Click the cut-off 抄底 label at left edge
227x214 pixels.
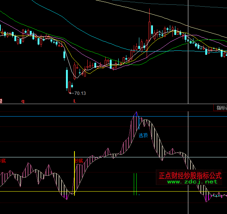pyautogui.click(x=3, y=161)
